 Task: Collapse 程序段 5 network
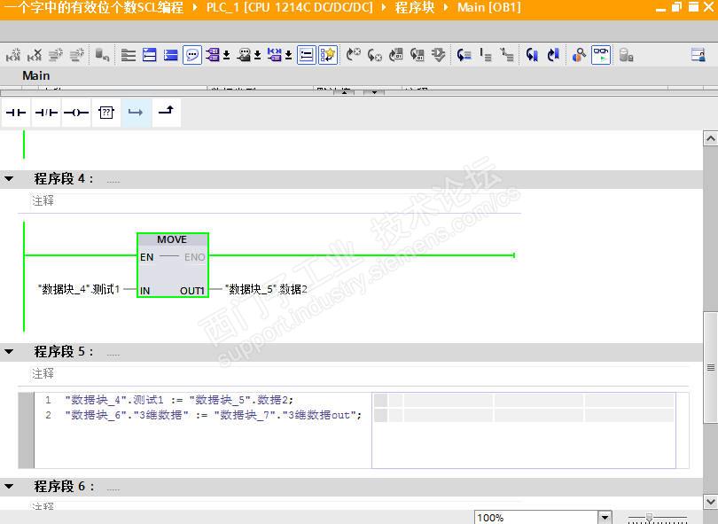[x=9, y=352]
